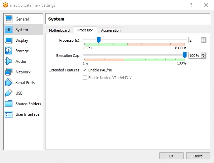Click the VirtualBox settings gear icon in title bar

tap(6, 5)
